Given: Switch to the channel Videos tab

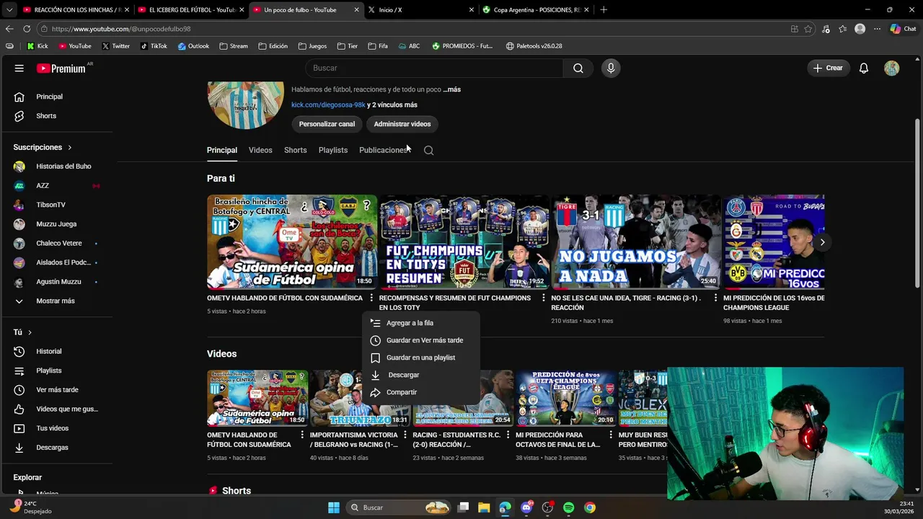Looking at the screenshot, I should click(x=260, y=150).
